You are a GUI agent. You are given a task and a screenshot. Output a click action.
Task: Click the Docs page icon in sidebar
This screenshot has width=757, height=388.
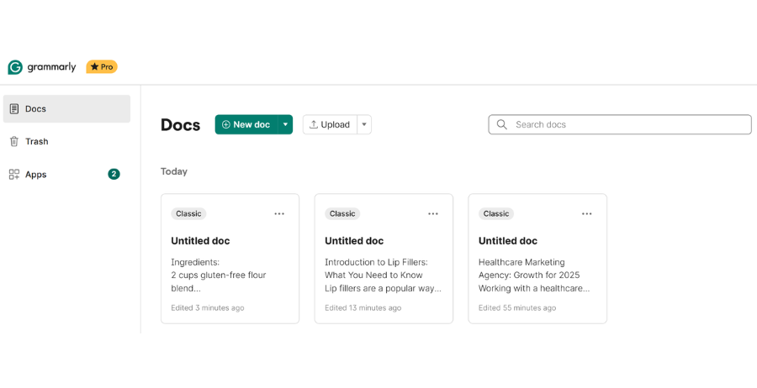[14, 109]
